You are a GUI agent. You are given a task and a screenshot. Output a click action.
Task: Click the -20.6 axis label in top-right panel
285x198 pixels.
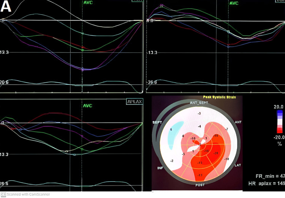[x=152, y=82]
